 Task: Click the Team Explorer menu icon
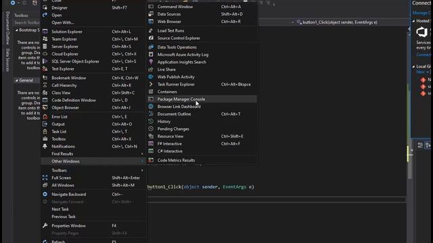(x=45, y=39)
